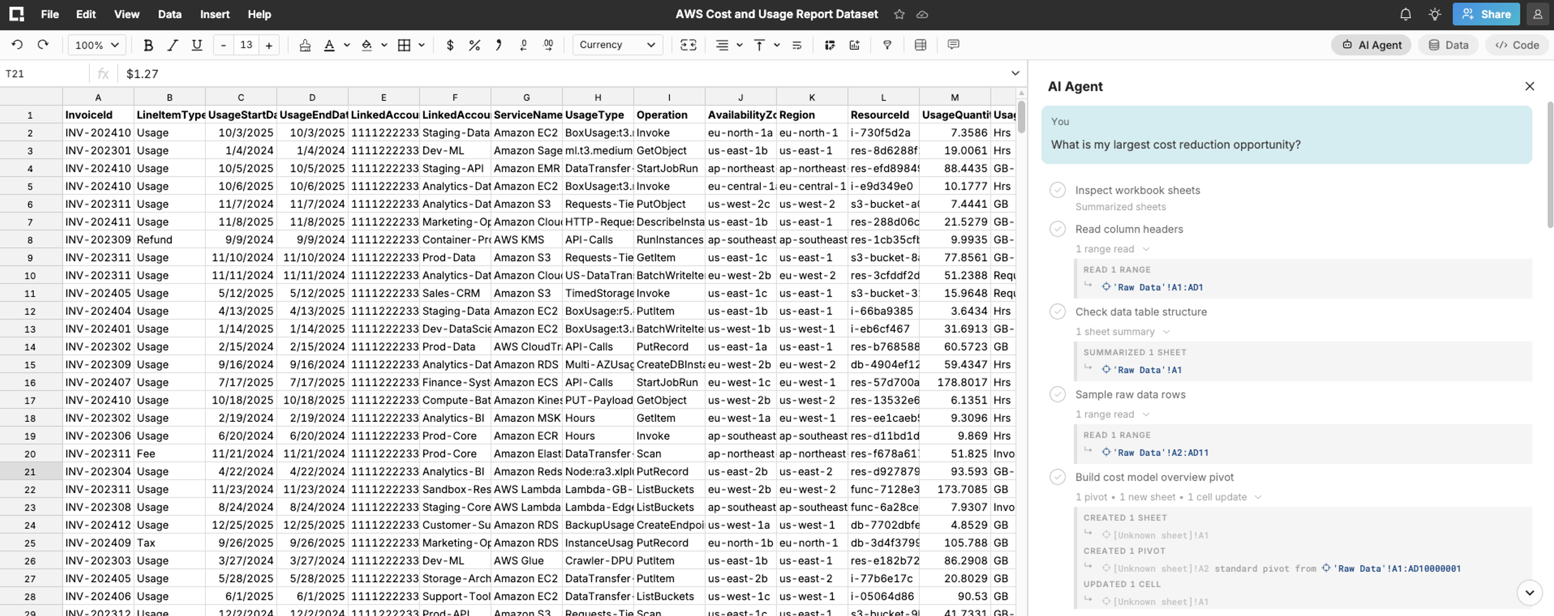The image size is (1554, 616).
Task: Toggle underline formatting
Action: tap(196, 44)
